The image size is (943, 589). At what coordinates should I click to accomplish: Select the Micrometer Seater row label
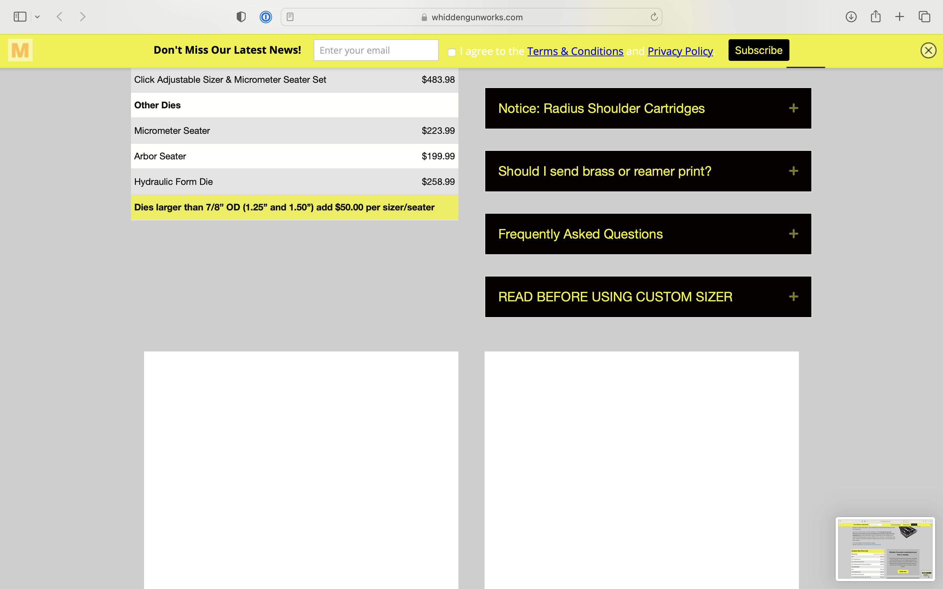pyautogui.click(x=172, y=131)
